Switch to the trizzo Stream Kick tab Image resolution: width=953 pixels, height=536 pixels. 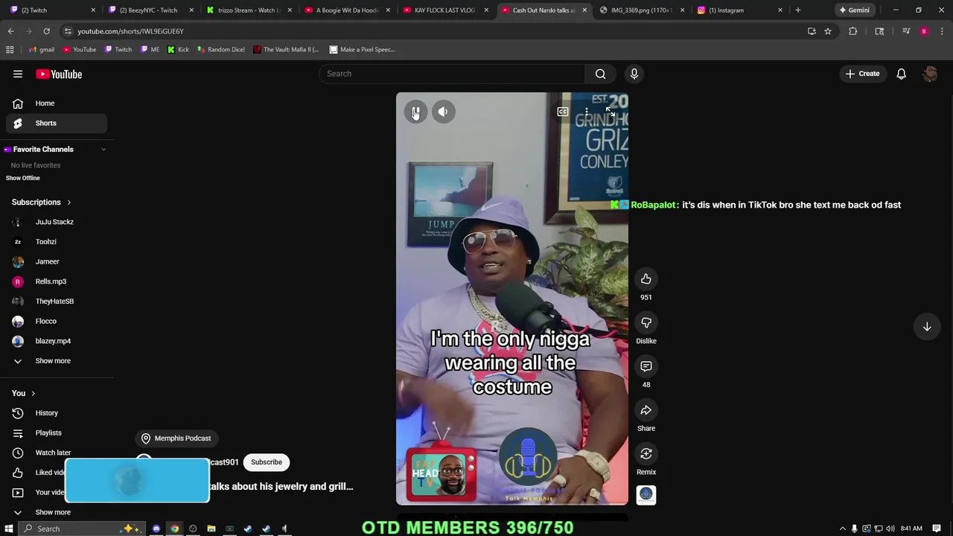248,10
